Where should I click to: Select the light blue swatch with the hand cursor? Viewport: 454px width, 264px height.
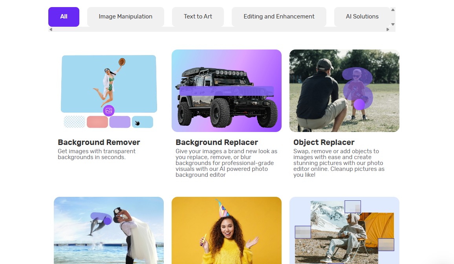[142, 122]
